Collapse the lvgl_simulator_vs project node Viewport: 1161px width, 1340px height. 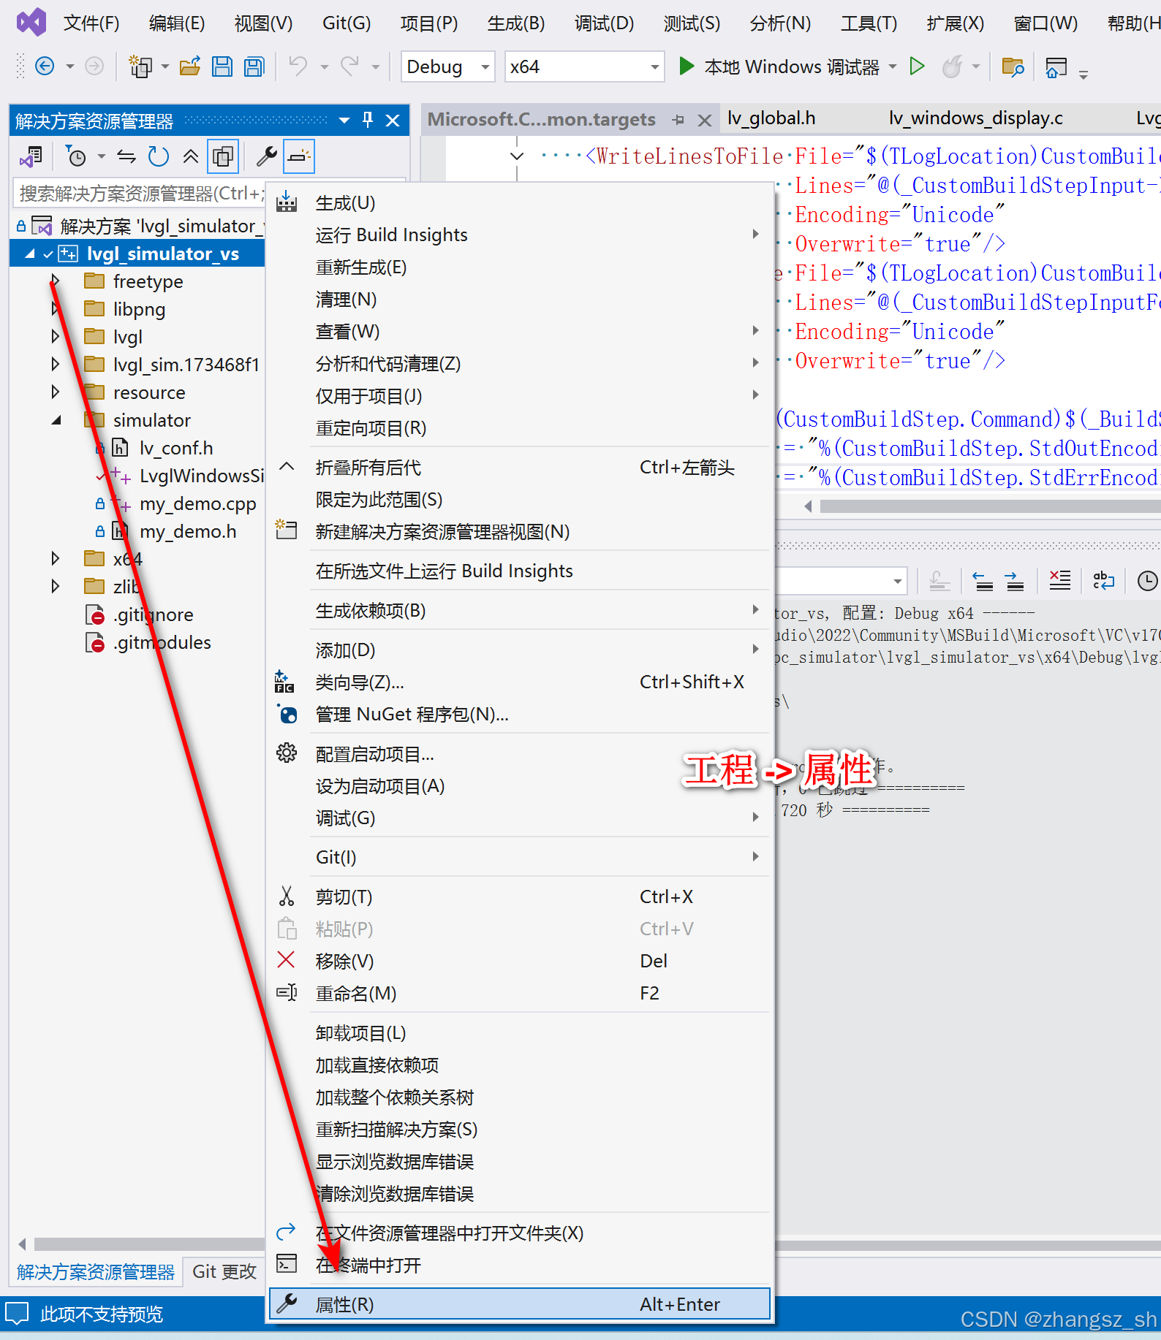[x=29, y=254]
